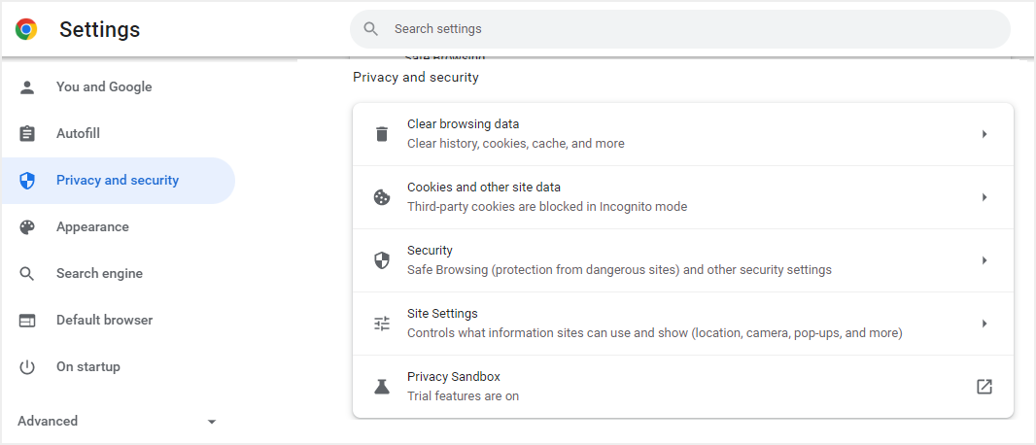Click 'Clear history, cookies, cache, and more' text
Viewport: 1036px width, 445px height.
click(515, 143)
